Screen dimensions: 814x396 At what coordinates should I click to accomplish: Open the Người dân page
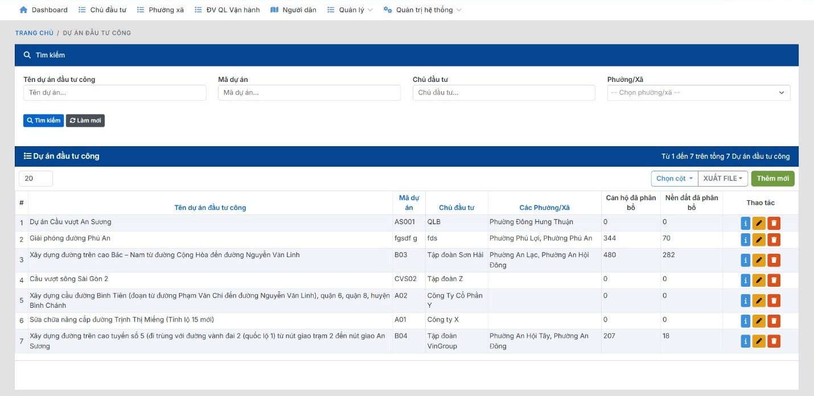(293, 10)
